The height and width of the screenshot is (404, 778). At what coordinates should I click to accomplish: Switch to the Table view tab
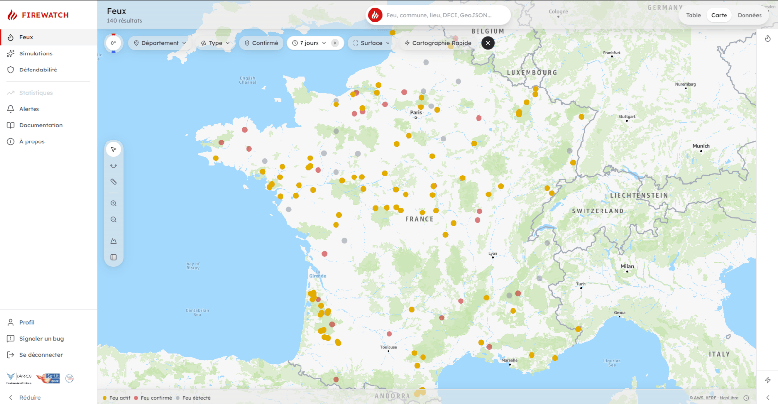point(693,15)
